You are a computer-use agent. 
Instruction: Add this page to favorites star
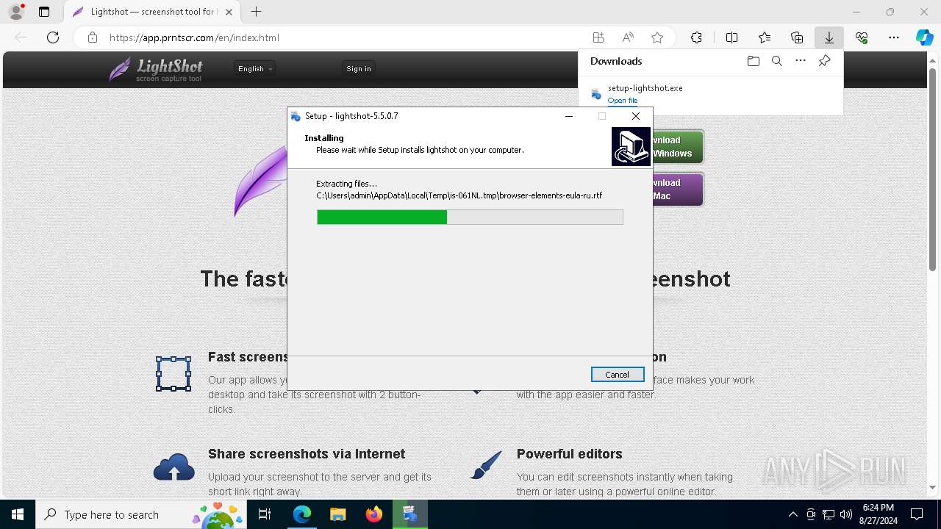click(x=657, y=37)
